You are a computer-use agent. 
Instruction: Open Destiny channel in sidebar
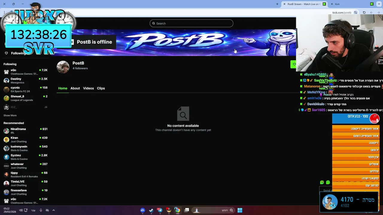coord(25,81)
